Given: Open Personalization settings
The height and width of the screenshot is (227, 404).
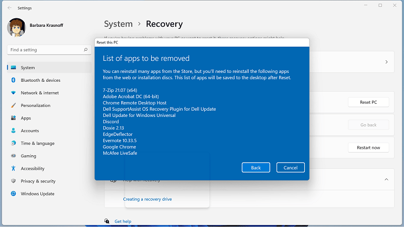Looking at the screenshot, I should point(49,105).
